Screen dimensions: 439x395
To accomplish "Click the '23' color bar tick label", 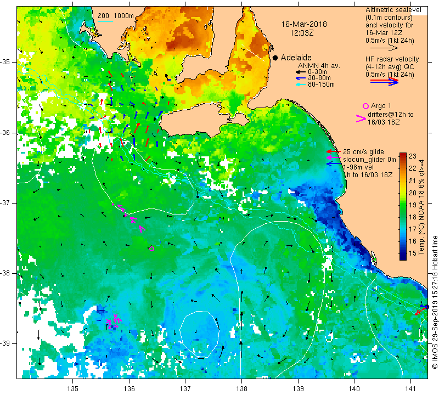I will click(413, 156).
